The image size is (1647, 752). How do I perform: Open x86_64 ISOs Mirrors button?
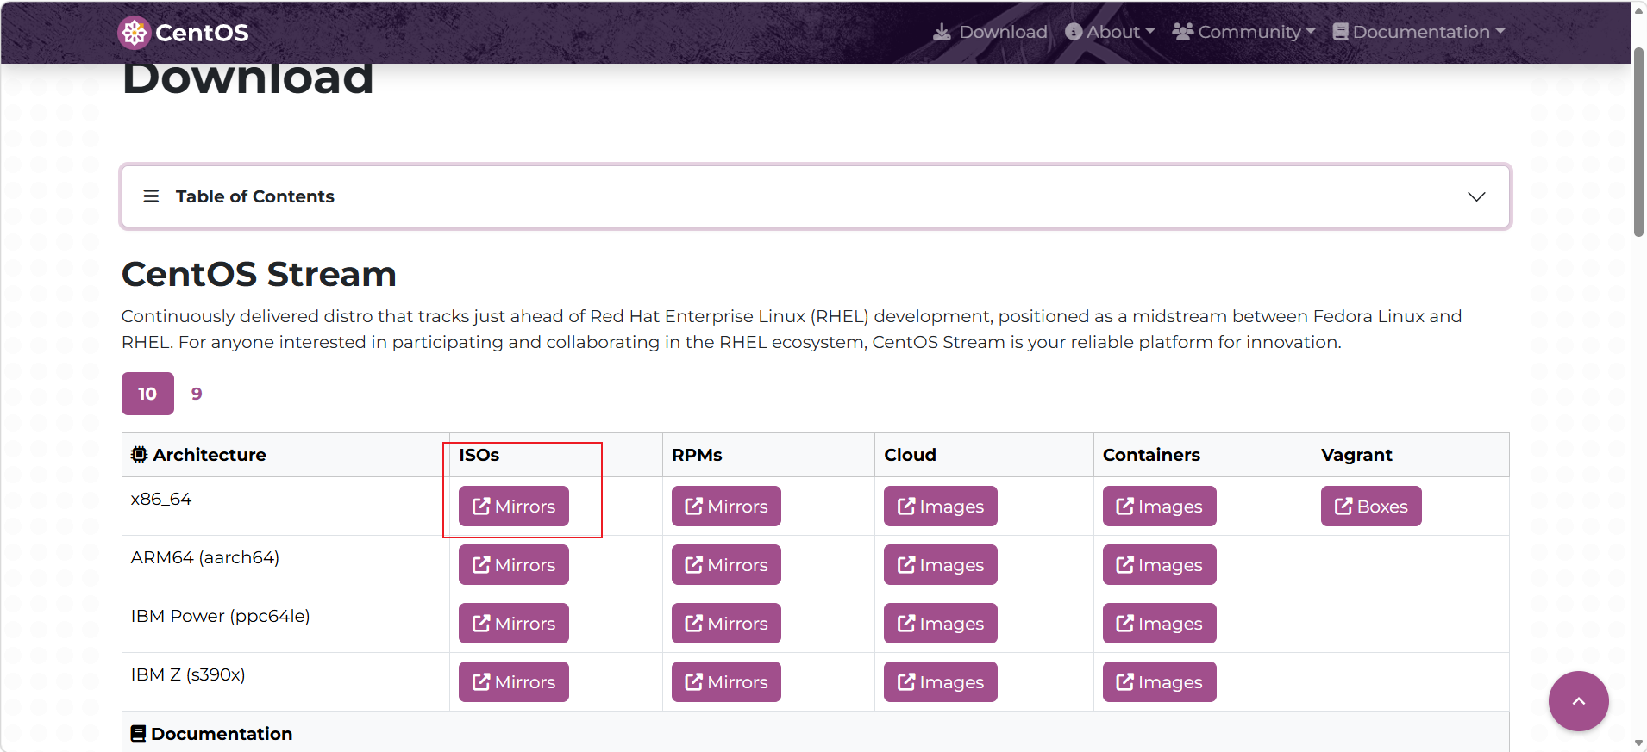[514, 507]
